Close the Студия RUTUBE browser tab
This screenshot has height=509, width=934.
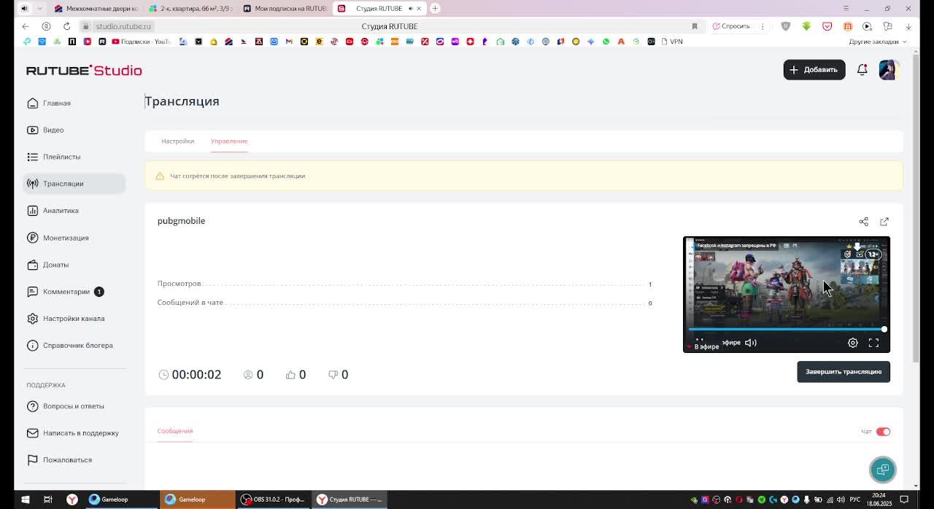pyautogui.click(x=419, y=9)
